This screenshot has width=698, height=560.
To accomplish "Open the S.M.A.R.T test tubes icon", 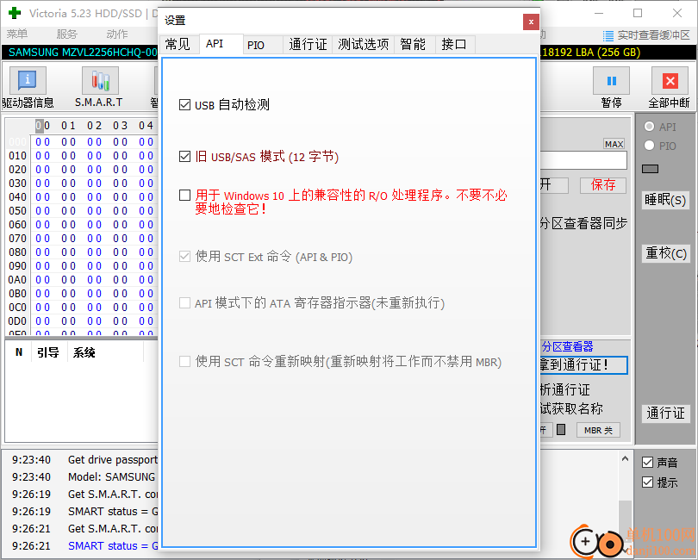I will (100, 81).
